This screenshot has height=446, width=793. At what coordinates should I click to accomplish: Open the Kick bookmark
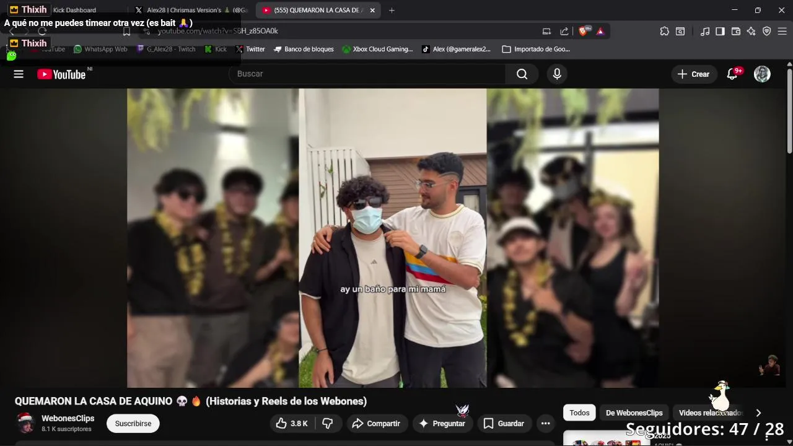[216, 49]
